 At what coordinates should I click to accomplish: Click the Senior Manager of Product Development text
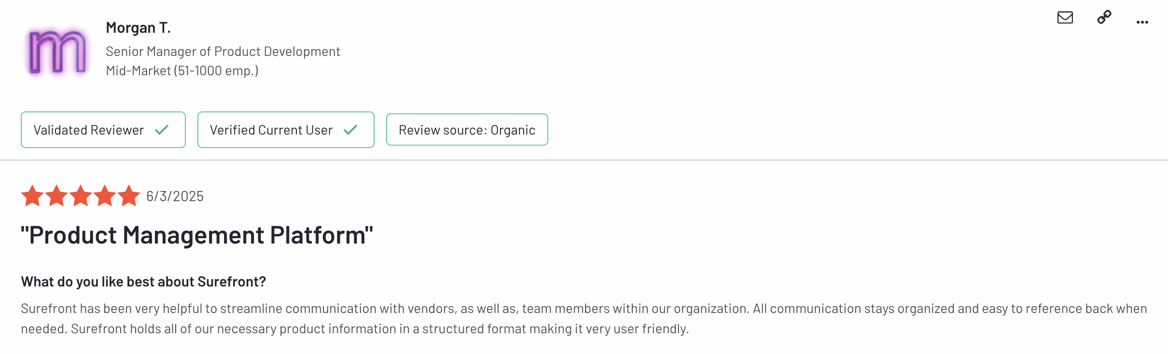pyautogui.click(x=223, y=52)
